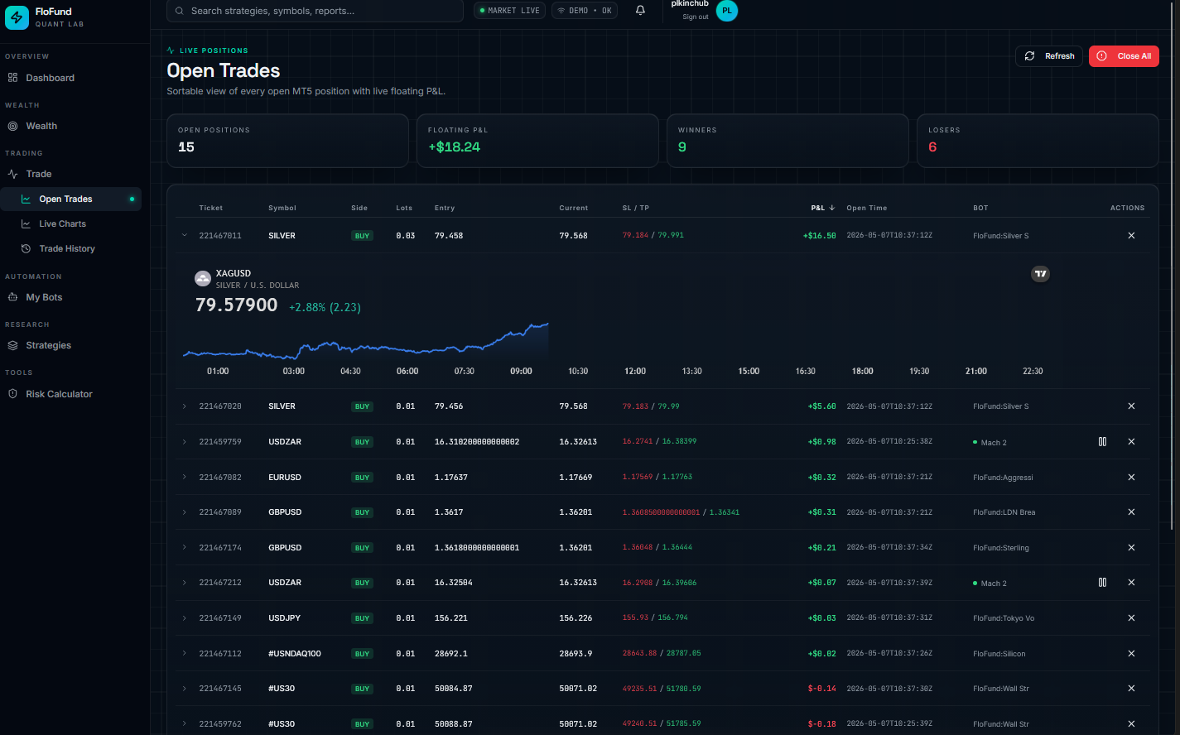Close SILVER position 221467020
Image resolution: width=1180 pixels, height=735 pixels.
1131,406
